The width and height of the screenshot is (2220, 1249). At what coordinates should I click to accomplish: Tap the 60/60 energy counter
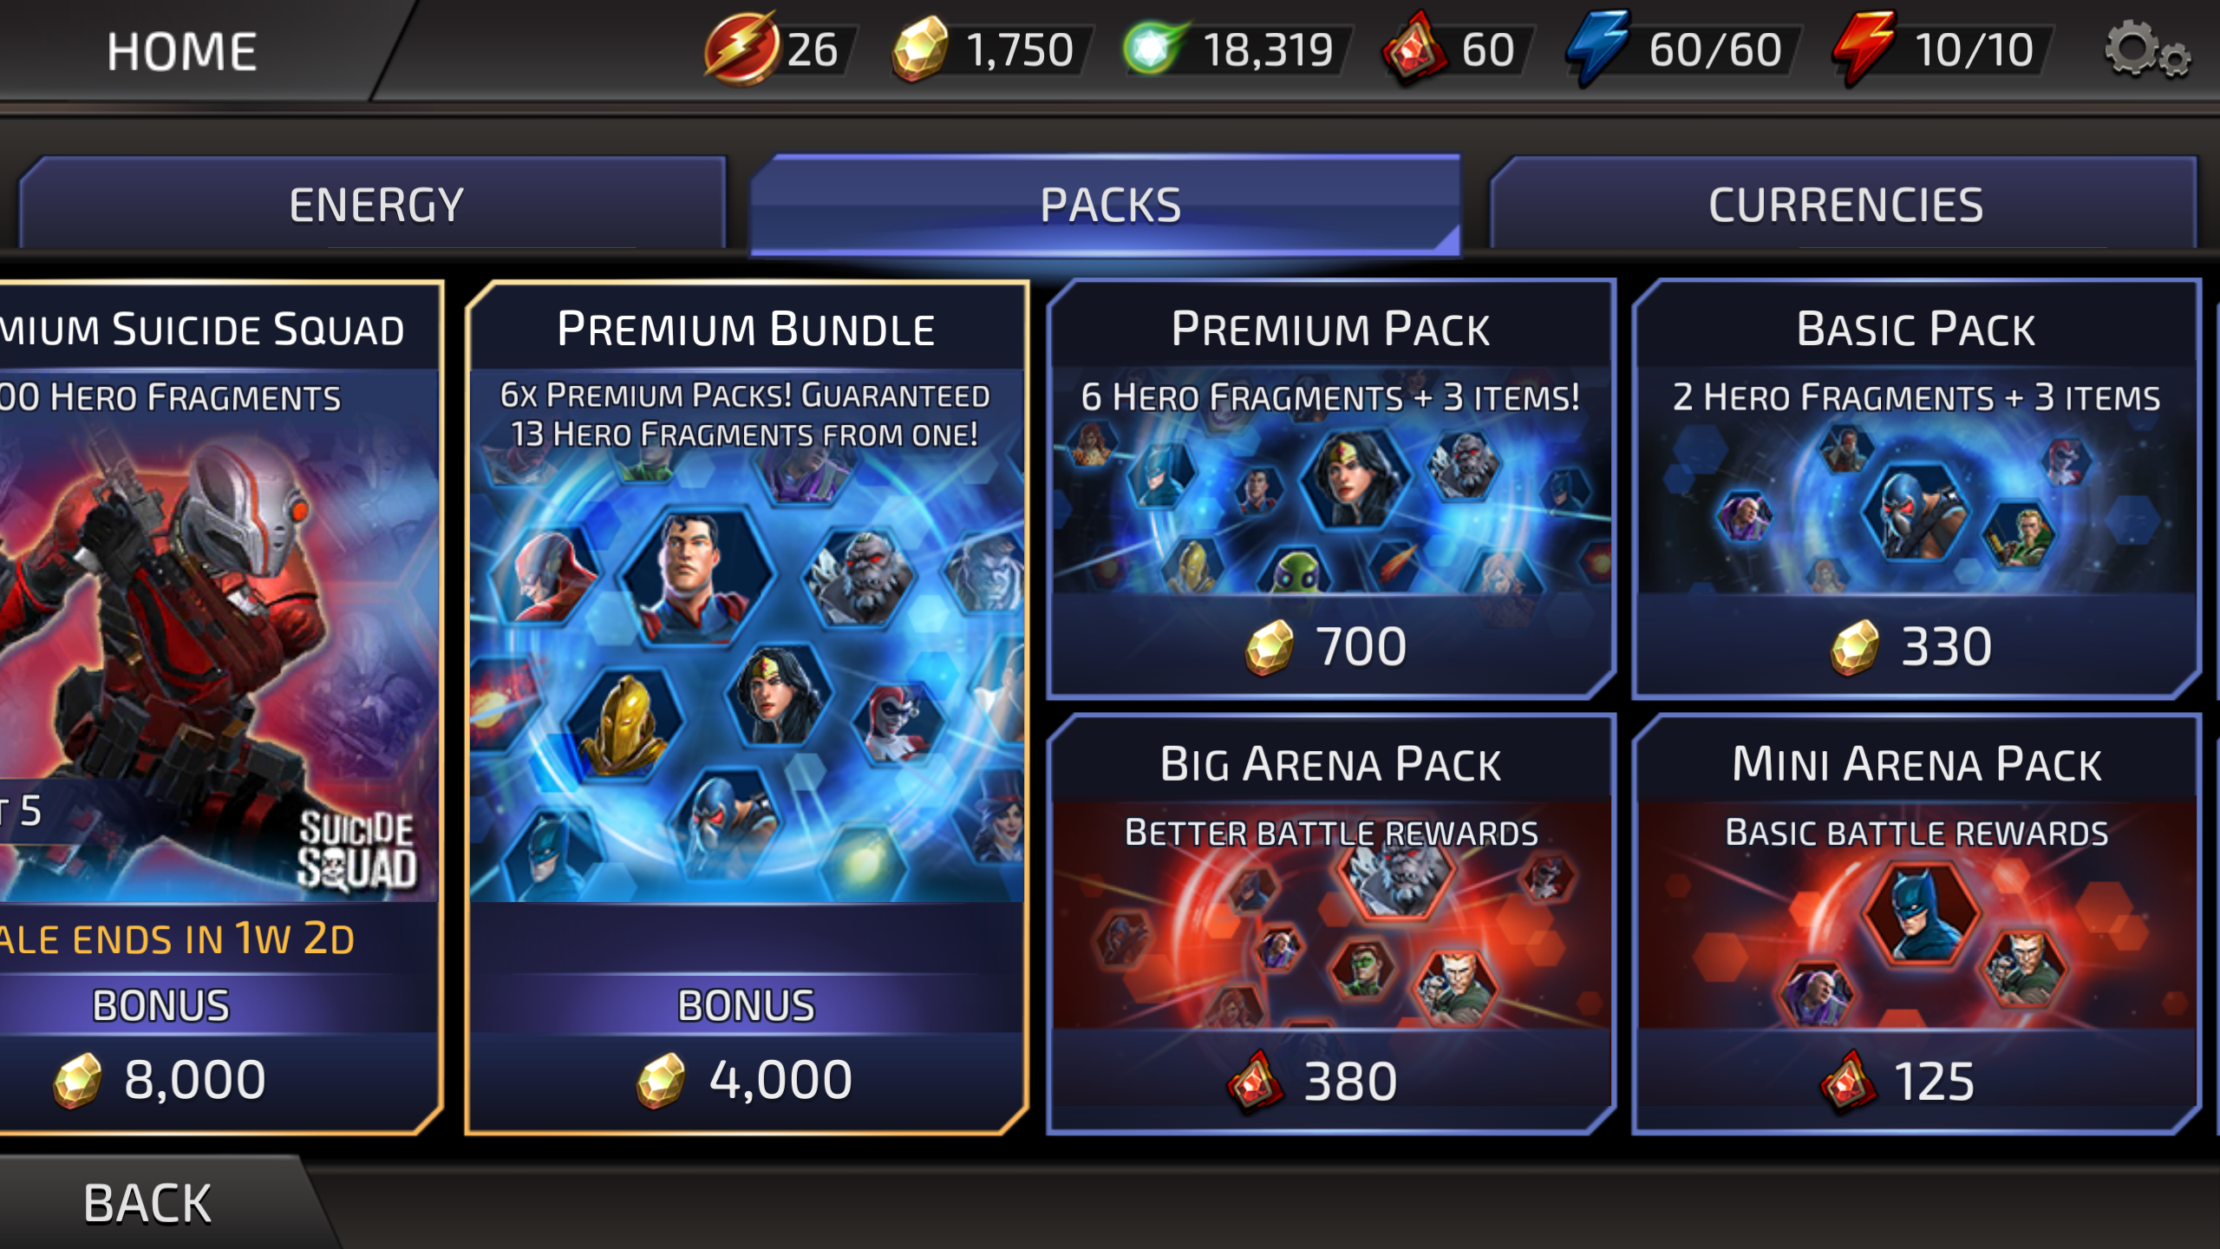point(1714,50)
